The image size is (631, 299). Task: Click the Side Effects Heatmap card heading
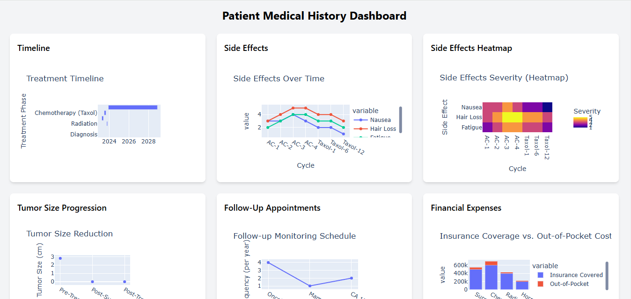point(471,48)
